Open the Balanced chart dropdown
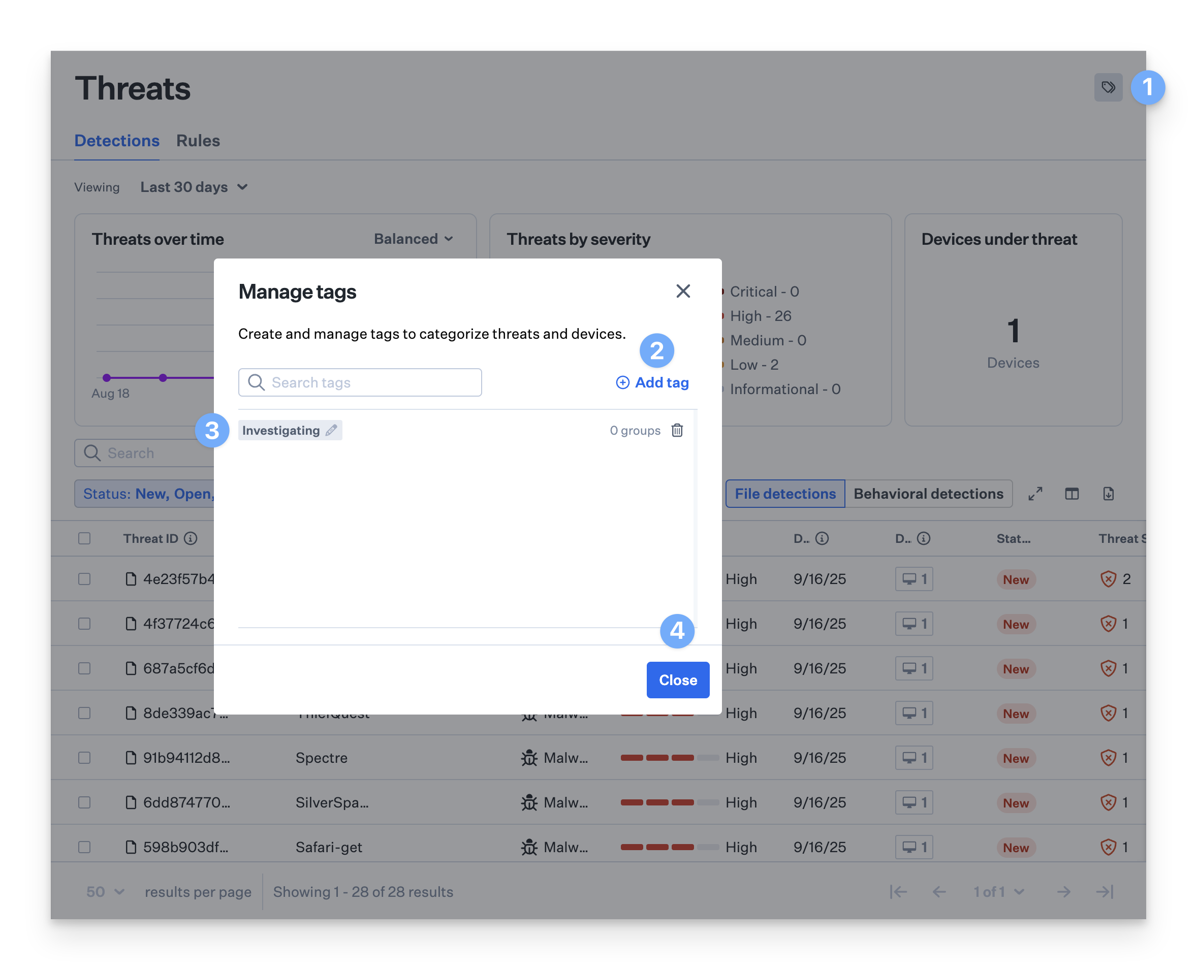 413,239
